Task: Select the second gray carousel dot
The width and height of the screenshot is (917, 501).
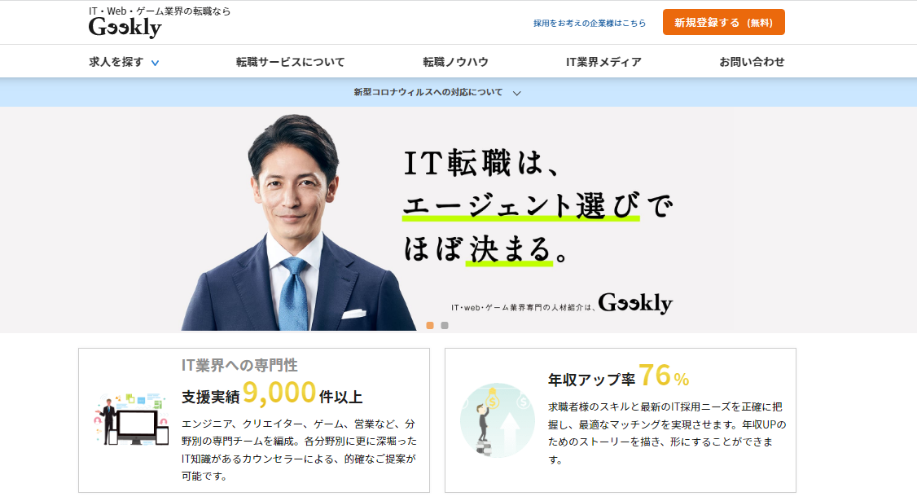Action: pos(445,325)
